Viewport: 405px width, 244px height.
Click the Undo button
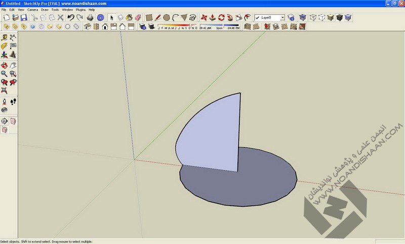(70, 17)
